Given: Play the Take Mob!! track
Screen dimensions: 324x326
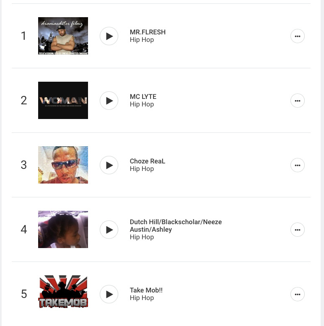Looking at the screenshot, I should [109, 294].
